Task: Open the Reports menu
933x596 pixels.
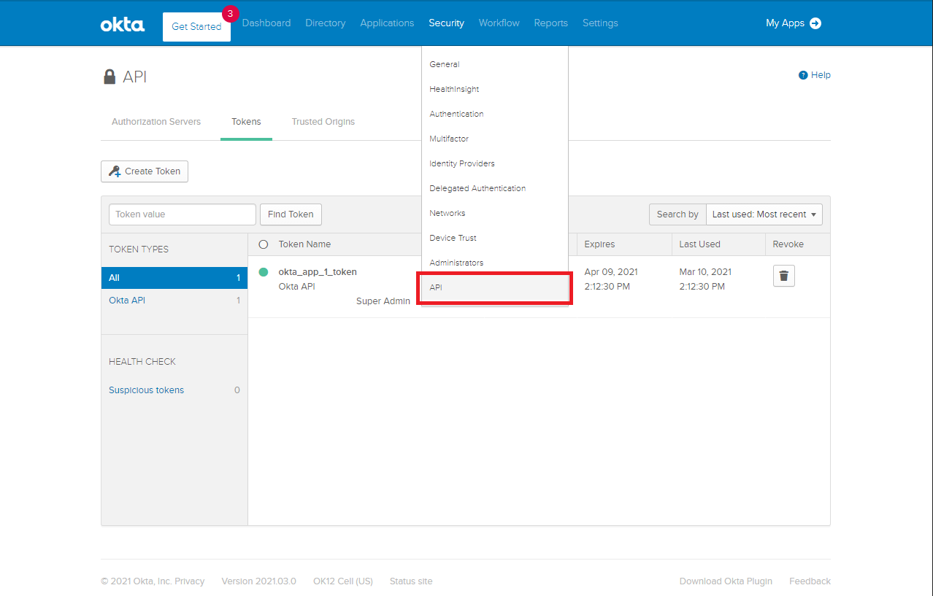Action: point(551,23)
